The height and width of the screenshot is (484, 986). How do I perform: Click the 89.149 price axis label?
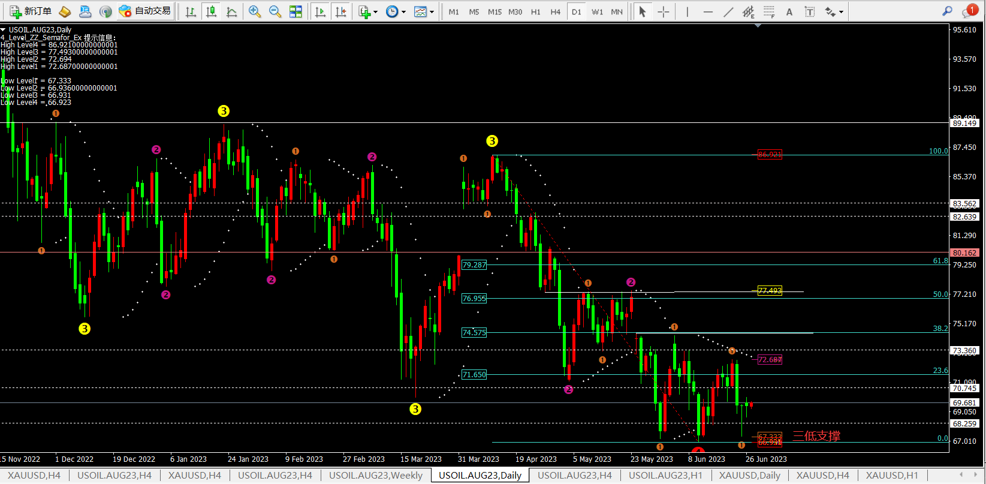pos(964,123)
